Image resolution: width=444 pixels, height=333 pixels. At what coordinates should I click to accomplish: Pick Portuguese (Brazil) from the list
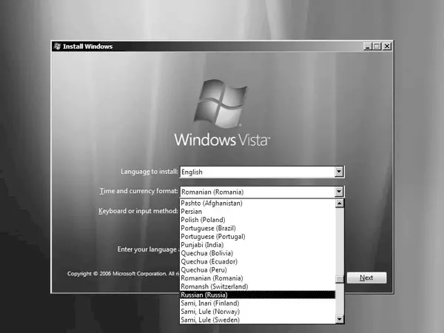258,228
